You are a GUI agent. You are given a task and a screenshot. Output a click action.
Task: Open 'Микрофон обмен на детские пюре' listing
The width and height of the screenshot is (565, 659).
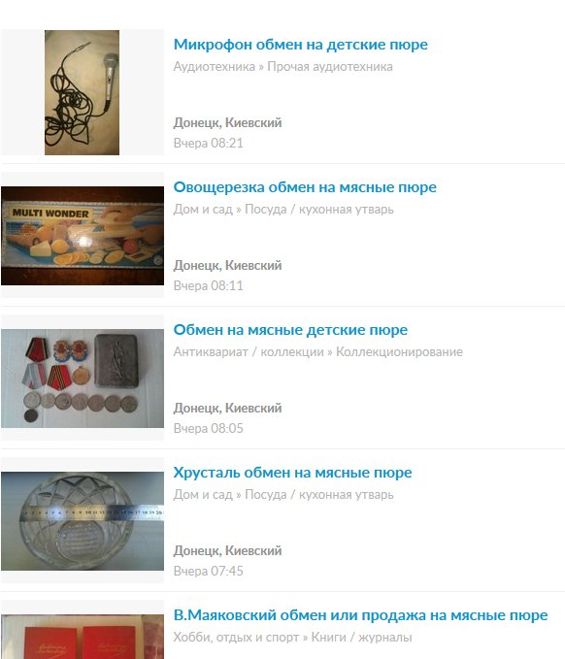pos(301,45)
